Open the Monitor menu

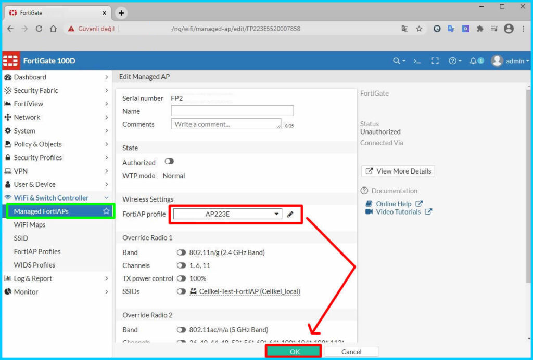[x=56, y=292]
